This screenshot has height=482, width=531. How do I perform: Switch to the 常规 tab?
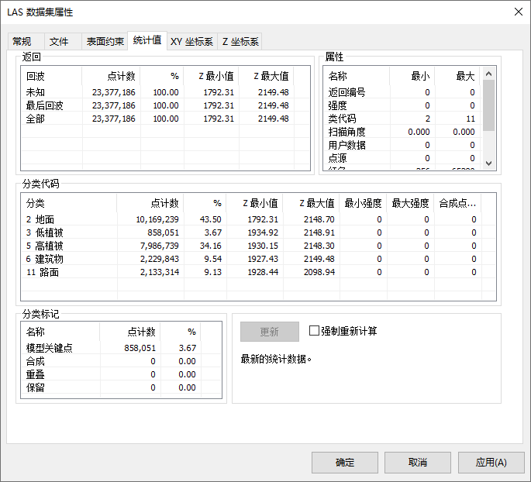pos(26,42)
